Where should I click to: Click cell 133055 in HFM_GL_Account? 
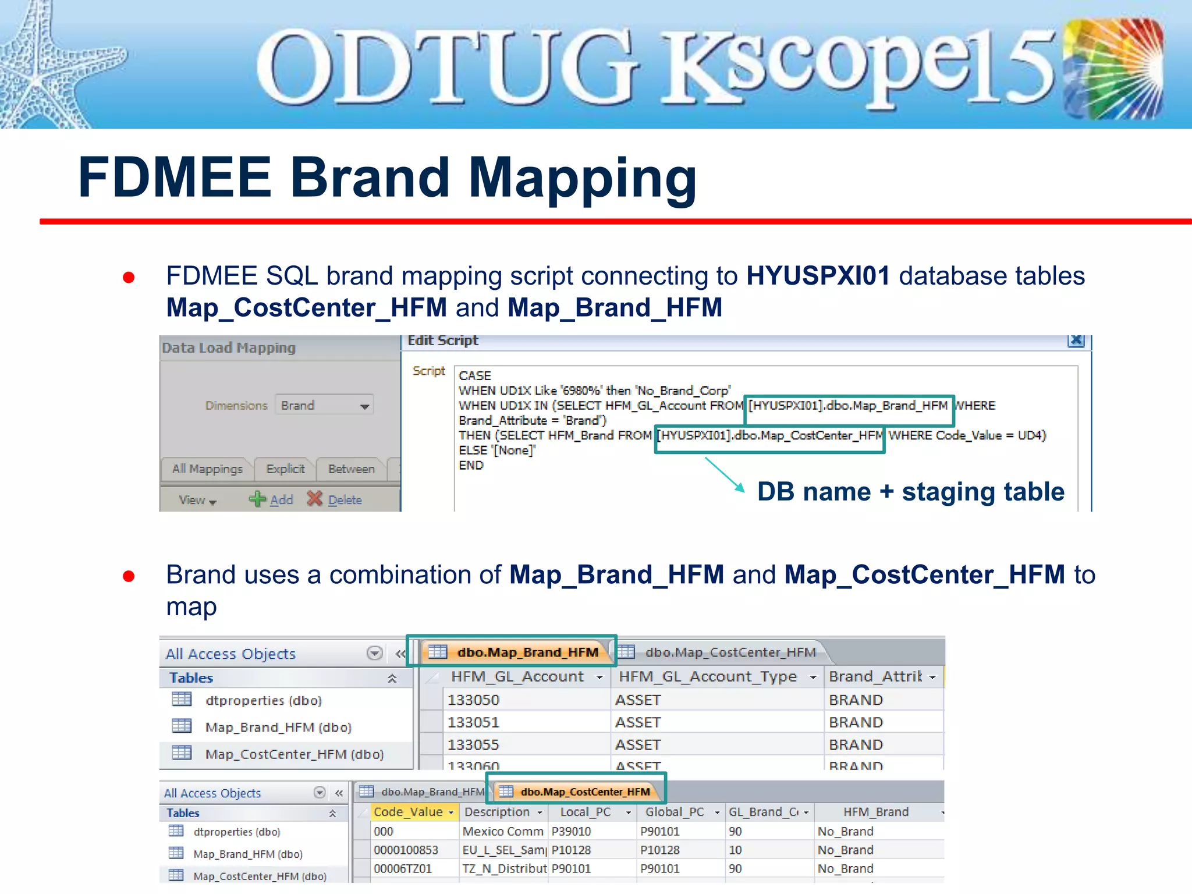pos(526,744)
